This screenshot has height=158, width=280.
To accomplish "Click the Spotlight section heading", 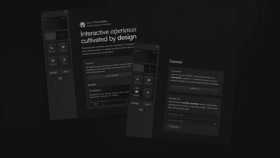I will click(92, 85).
